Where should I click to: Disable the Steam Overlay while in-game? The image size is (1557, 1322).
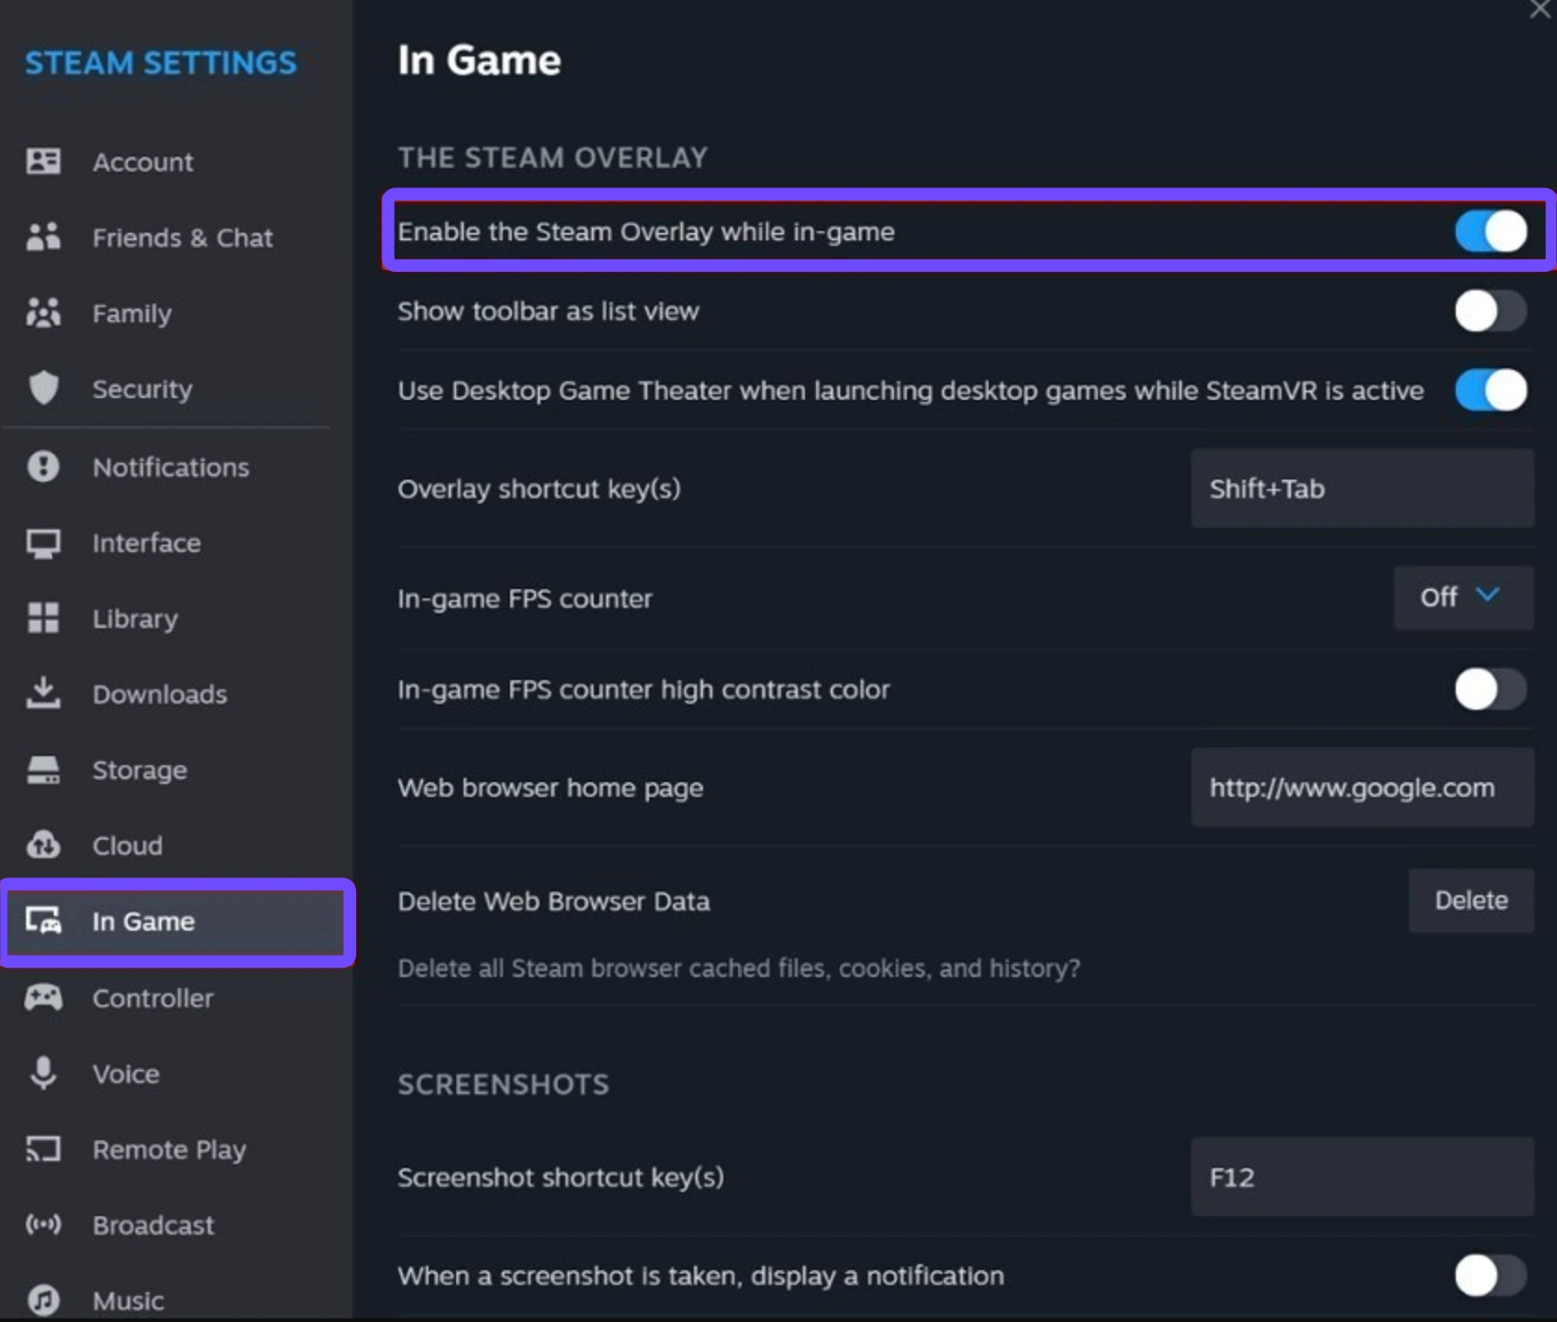point(1490,231)
